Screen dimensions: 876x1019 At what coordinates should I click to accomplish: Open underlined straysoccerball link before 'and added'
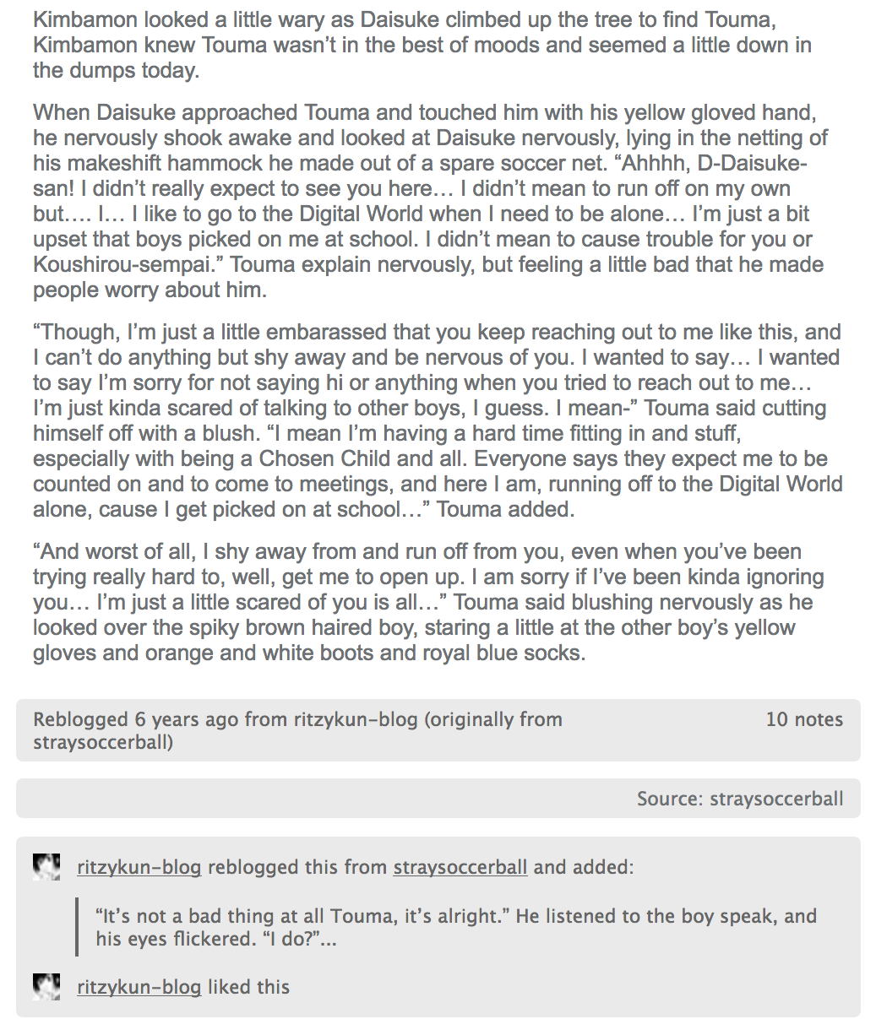pos(460,867)
